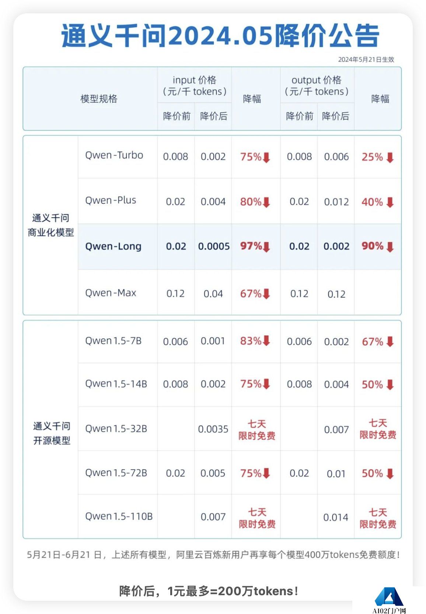This screenshot has width=426, height=614.
Task: Click the down arrow beside Qwen-Max 67%
Action: point(266,294)
